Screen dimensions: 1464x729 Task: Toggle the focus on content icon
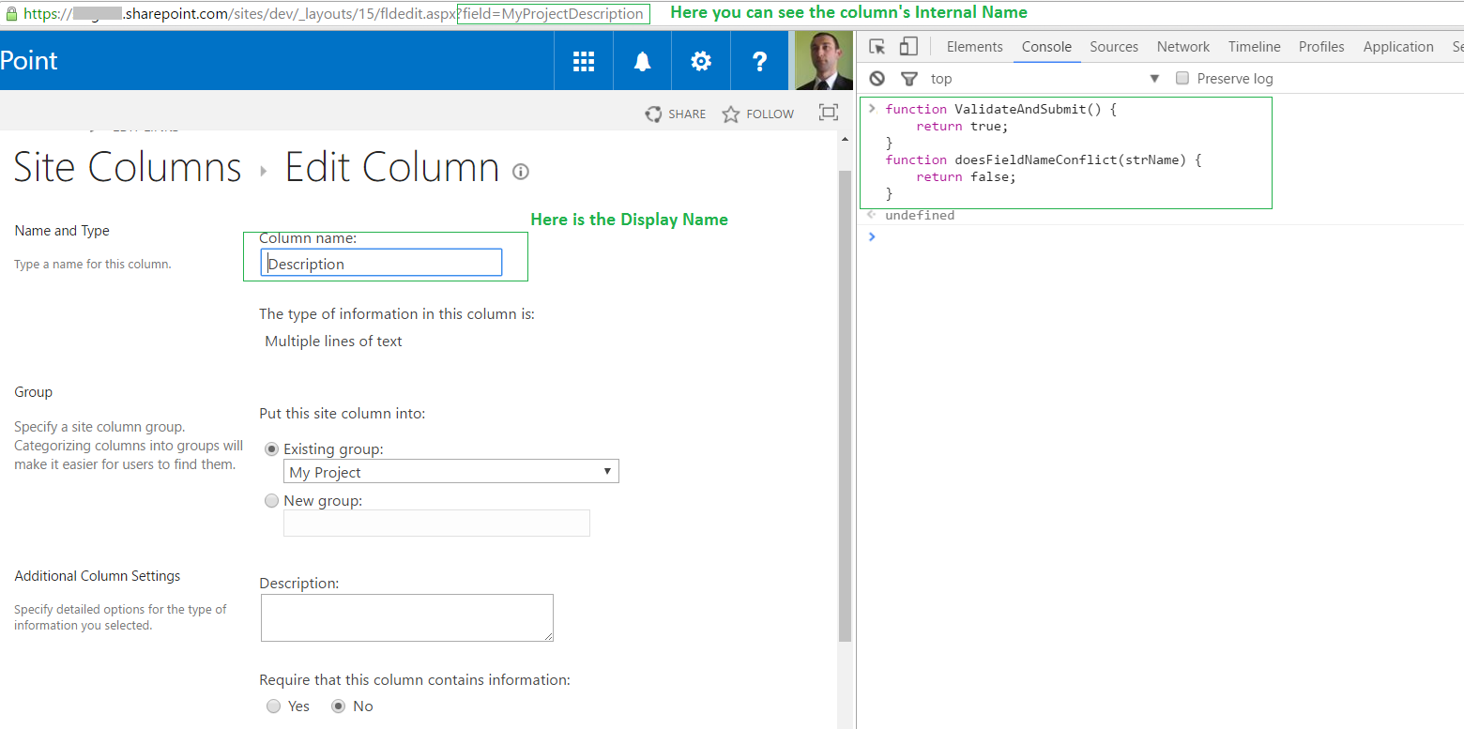click(x=828, y=113)
